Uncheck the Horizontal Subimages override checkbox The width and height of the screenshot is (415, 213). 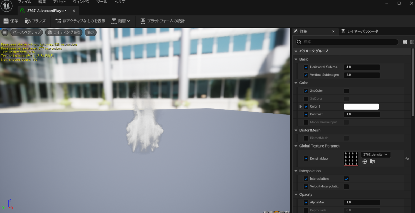306,67
